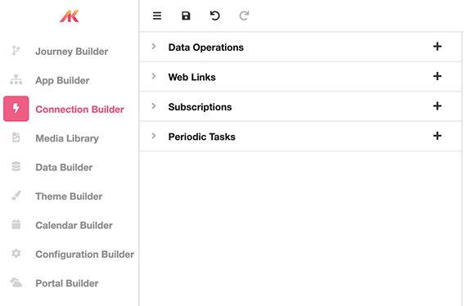The image size is (464, 306).
Task: Redo with the grayed arrow icon
Action: (244, 16)
